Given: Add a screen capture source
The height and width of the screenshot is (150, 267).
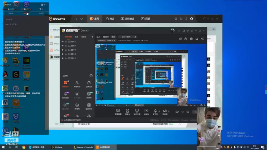Looking at the screenshot, I should coord(118,112).
